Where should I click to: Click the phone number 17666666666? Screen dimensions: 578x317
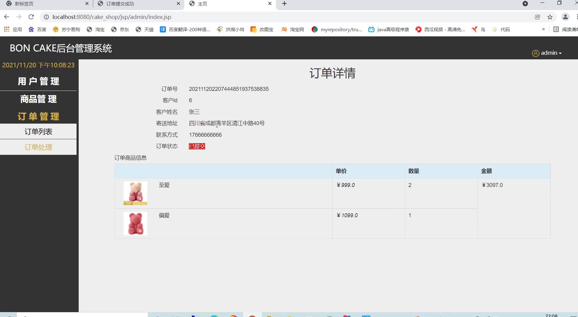205,135
